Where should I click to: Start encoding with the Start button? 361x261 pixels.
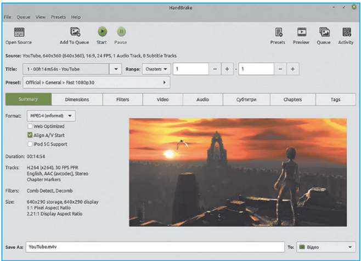(101, 32)
